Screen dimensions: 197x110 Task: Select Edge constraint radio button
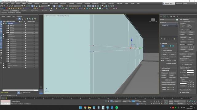pos(187,25)
